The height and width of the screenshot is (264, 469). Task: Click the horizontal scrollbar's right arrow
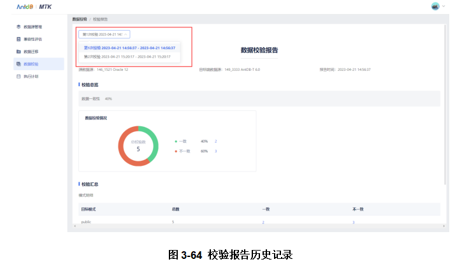[444, 226]
